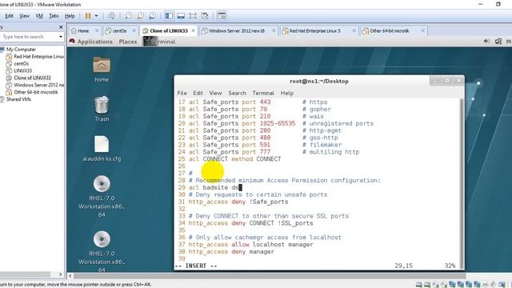Enter full screen mode from the toolbar

click(x=193, y=16)
